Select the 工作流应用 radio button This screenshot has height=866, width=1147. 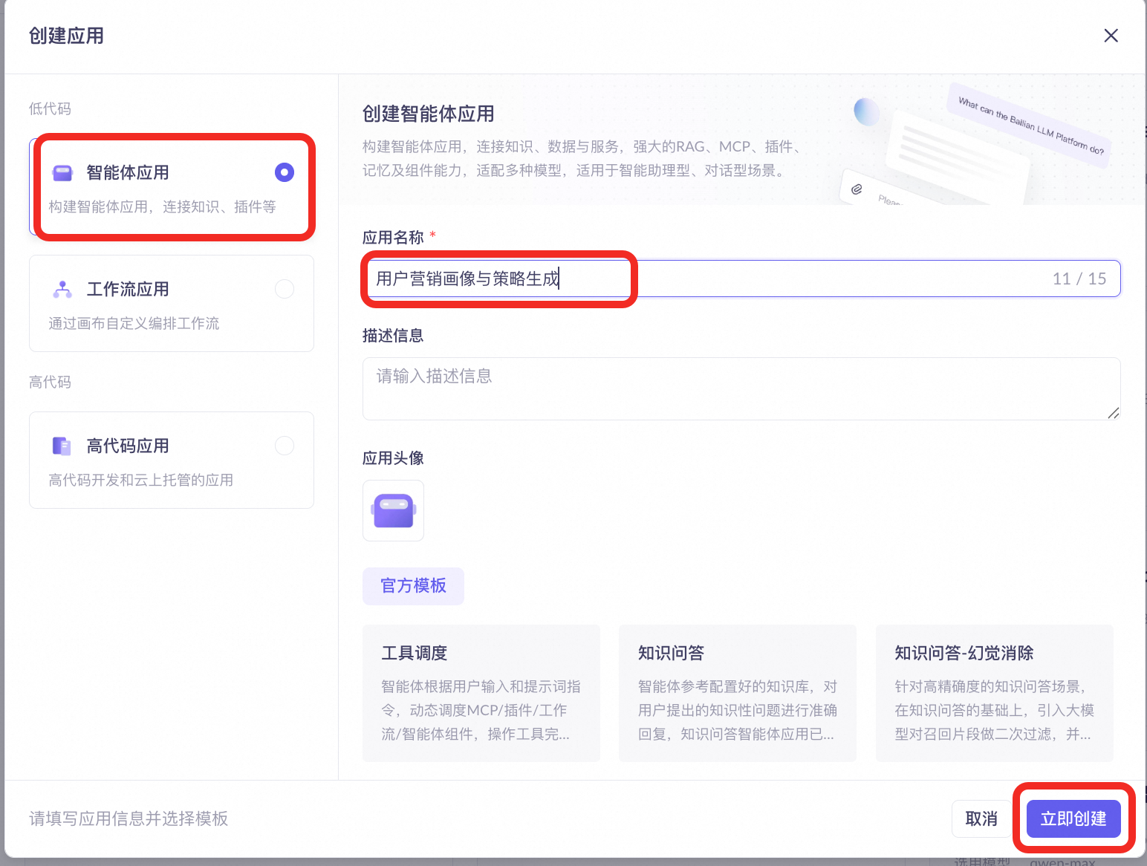pos(285,289)
